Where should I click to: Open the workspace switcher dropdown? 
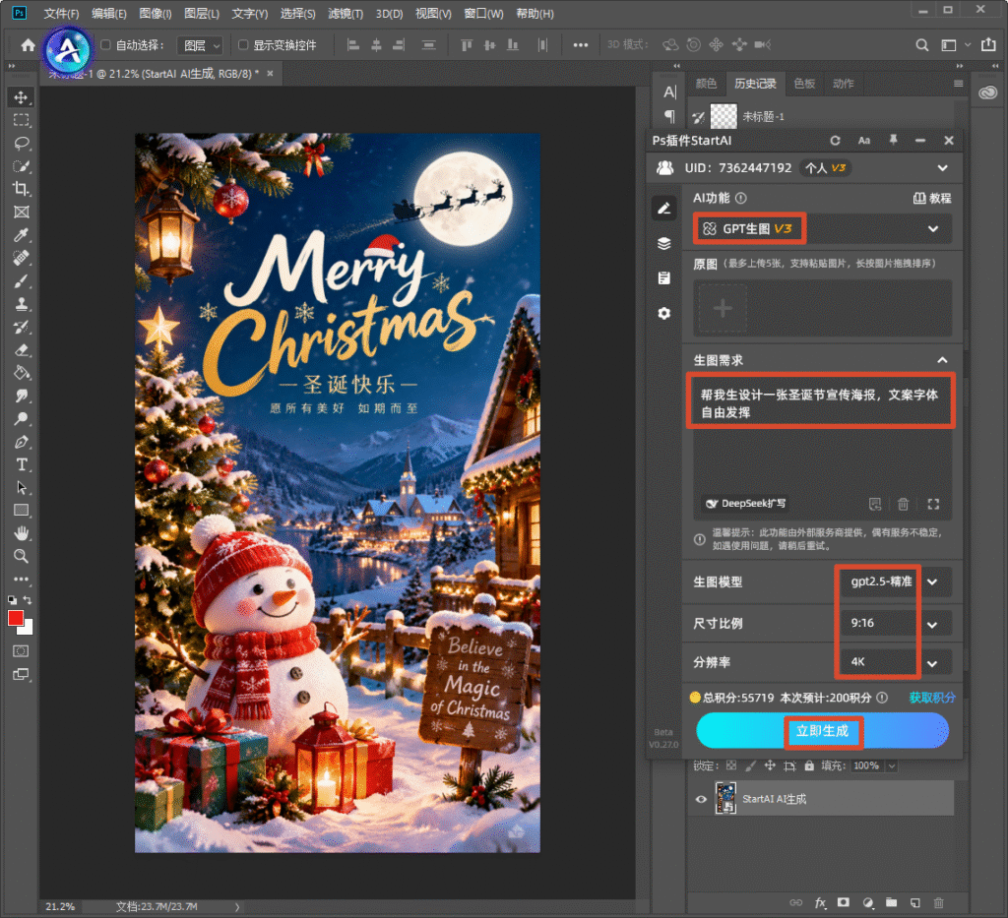click(955, 45)
